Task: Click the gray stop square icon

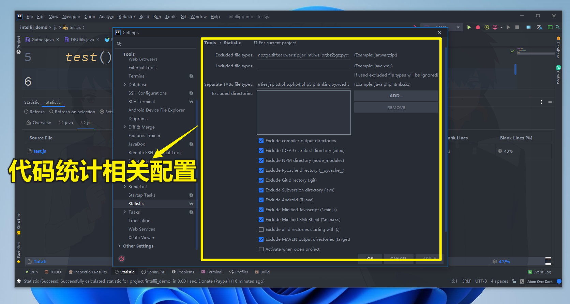Action: click(x=517, y=27)
